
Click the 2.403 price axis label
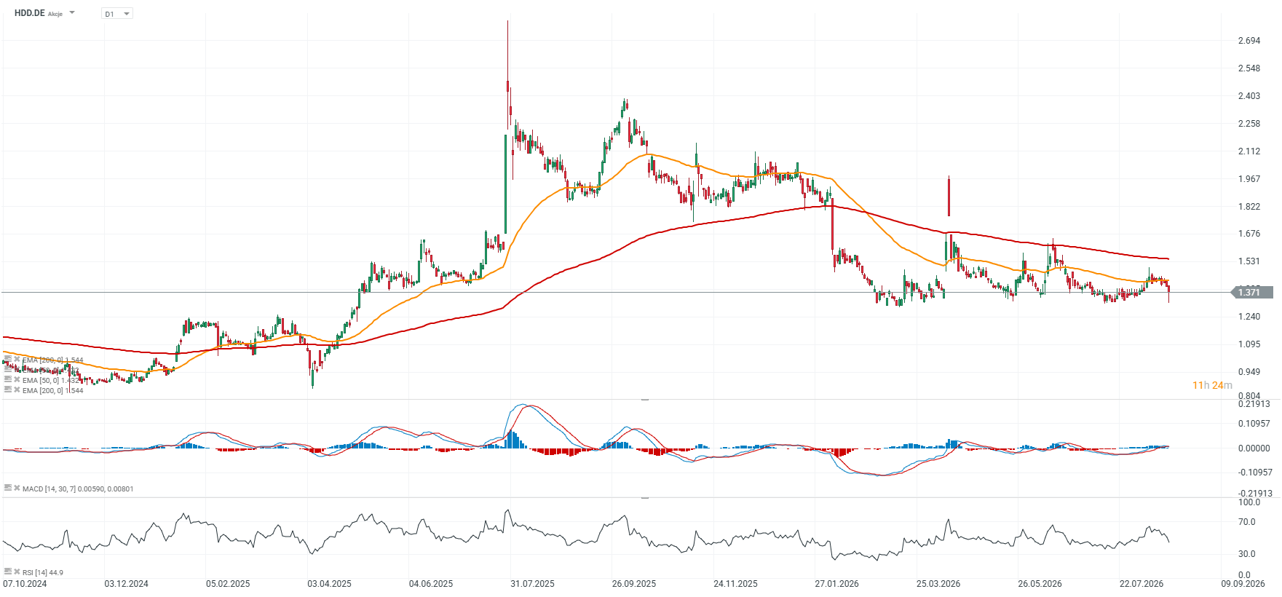click(1249, 96)
